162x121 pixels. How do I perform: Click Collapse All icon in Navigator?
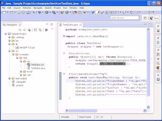click(35, 30)
